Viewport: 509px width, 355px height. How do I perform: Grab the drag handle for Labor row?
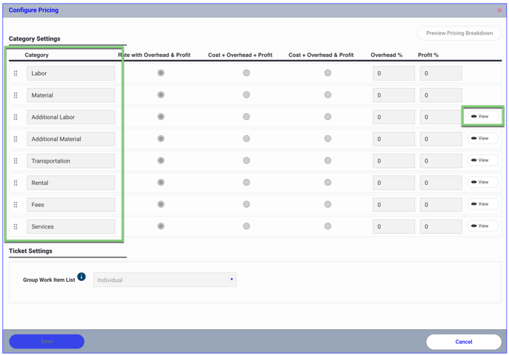[x=16, y=73]
